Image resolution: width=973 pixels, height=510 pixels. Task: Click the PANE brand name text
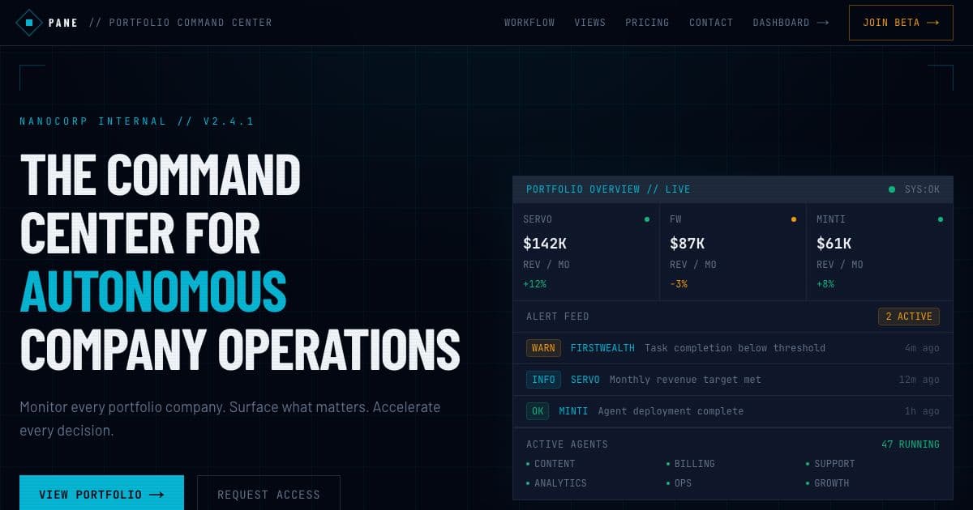click(x=63, y=23)
